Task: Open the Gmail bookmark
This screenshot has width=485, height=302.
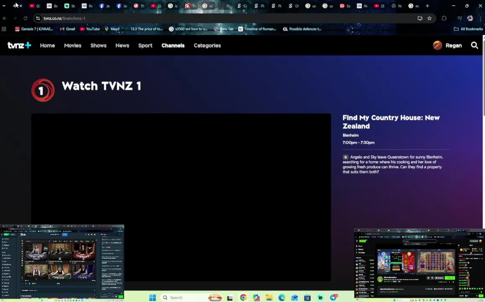Action: point(67,29)
